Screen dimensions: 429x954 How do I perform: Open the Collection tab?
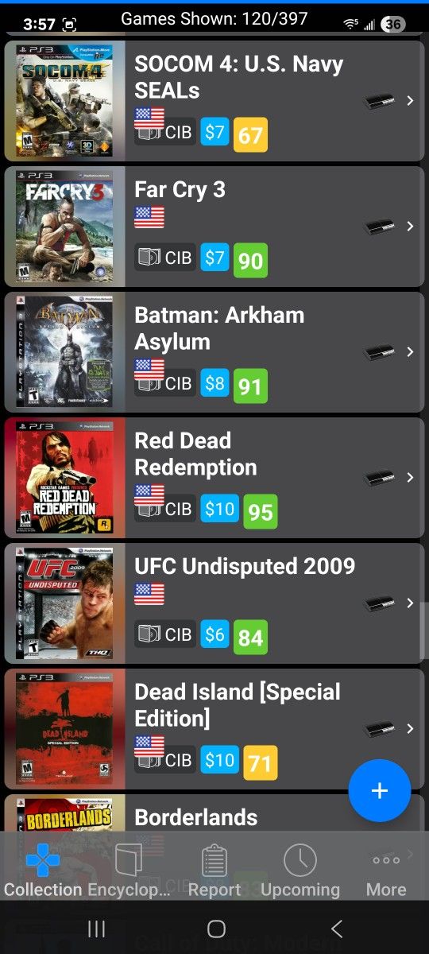(x=43, y=871)
